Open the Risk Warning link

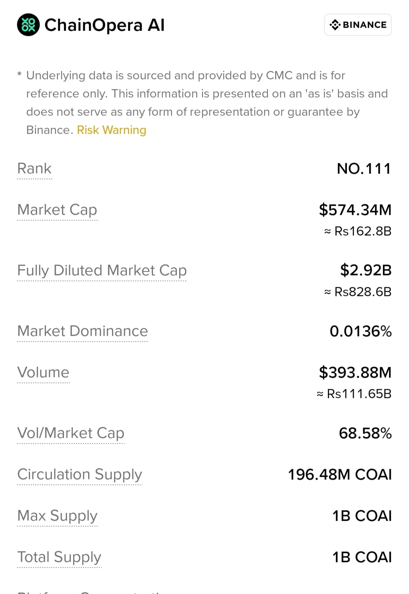111,130
